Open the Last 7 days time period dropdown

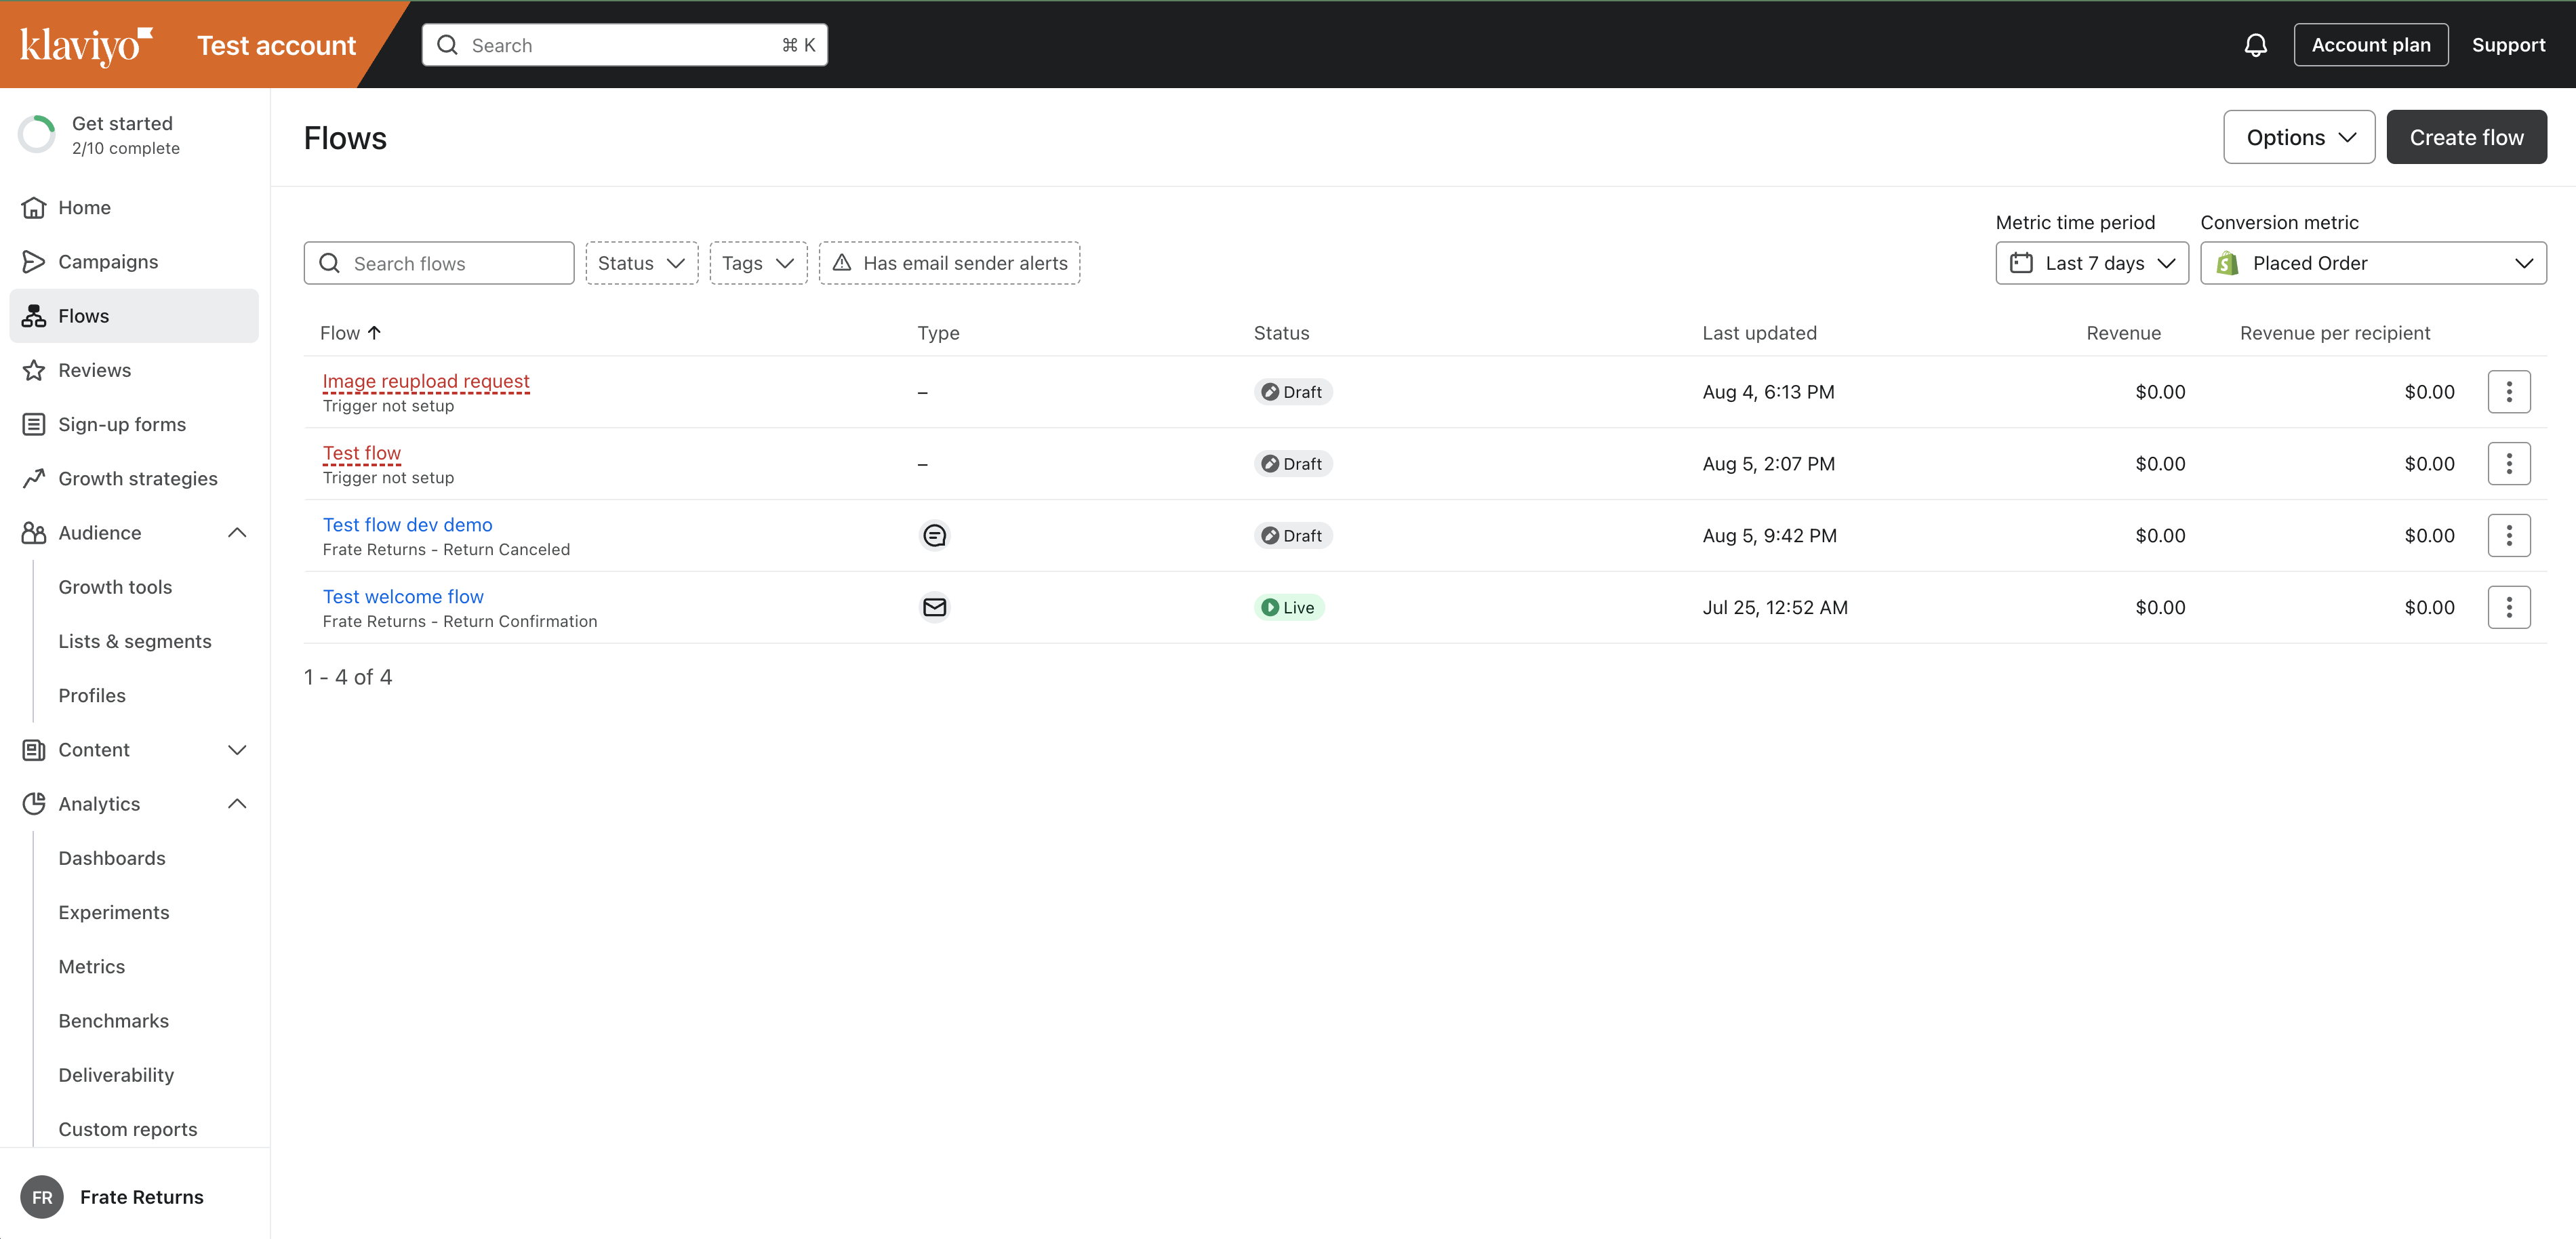(2091, 263)
